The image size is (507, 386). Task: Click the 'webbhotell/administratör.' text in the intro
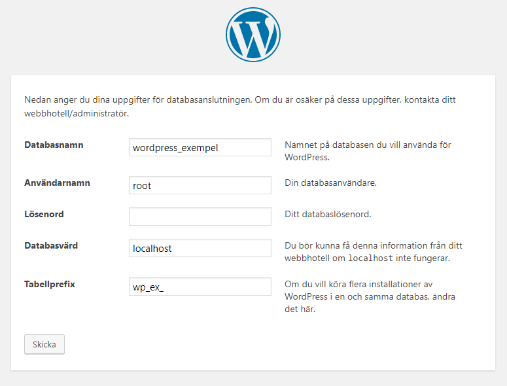77,113
